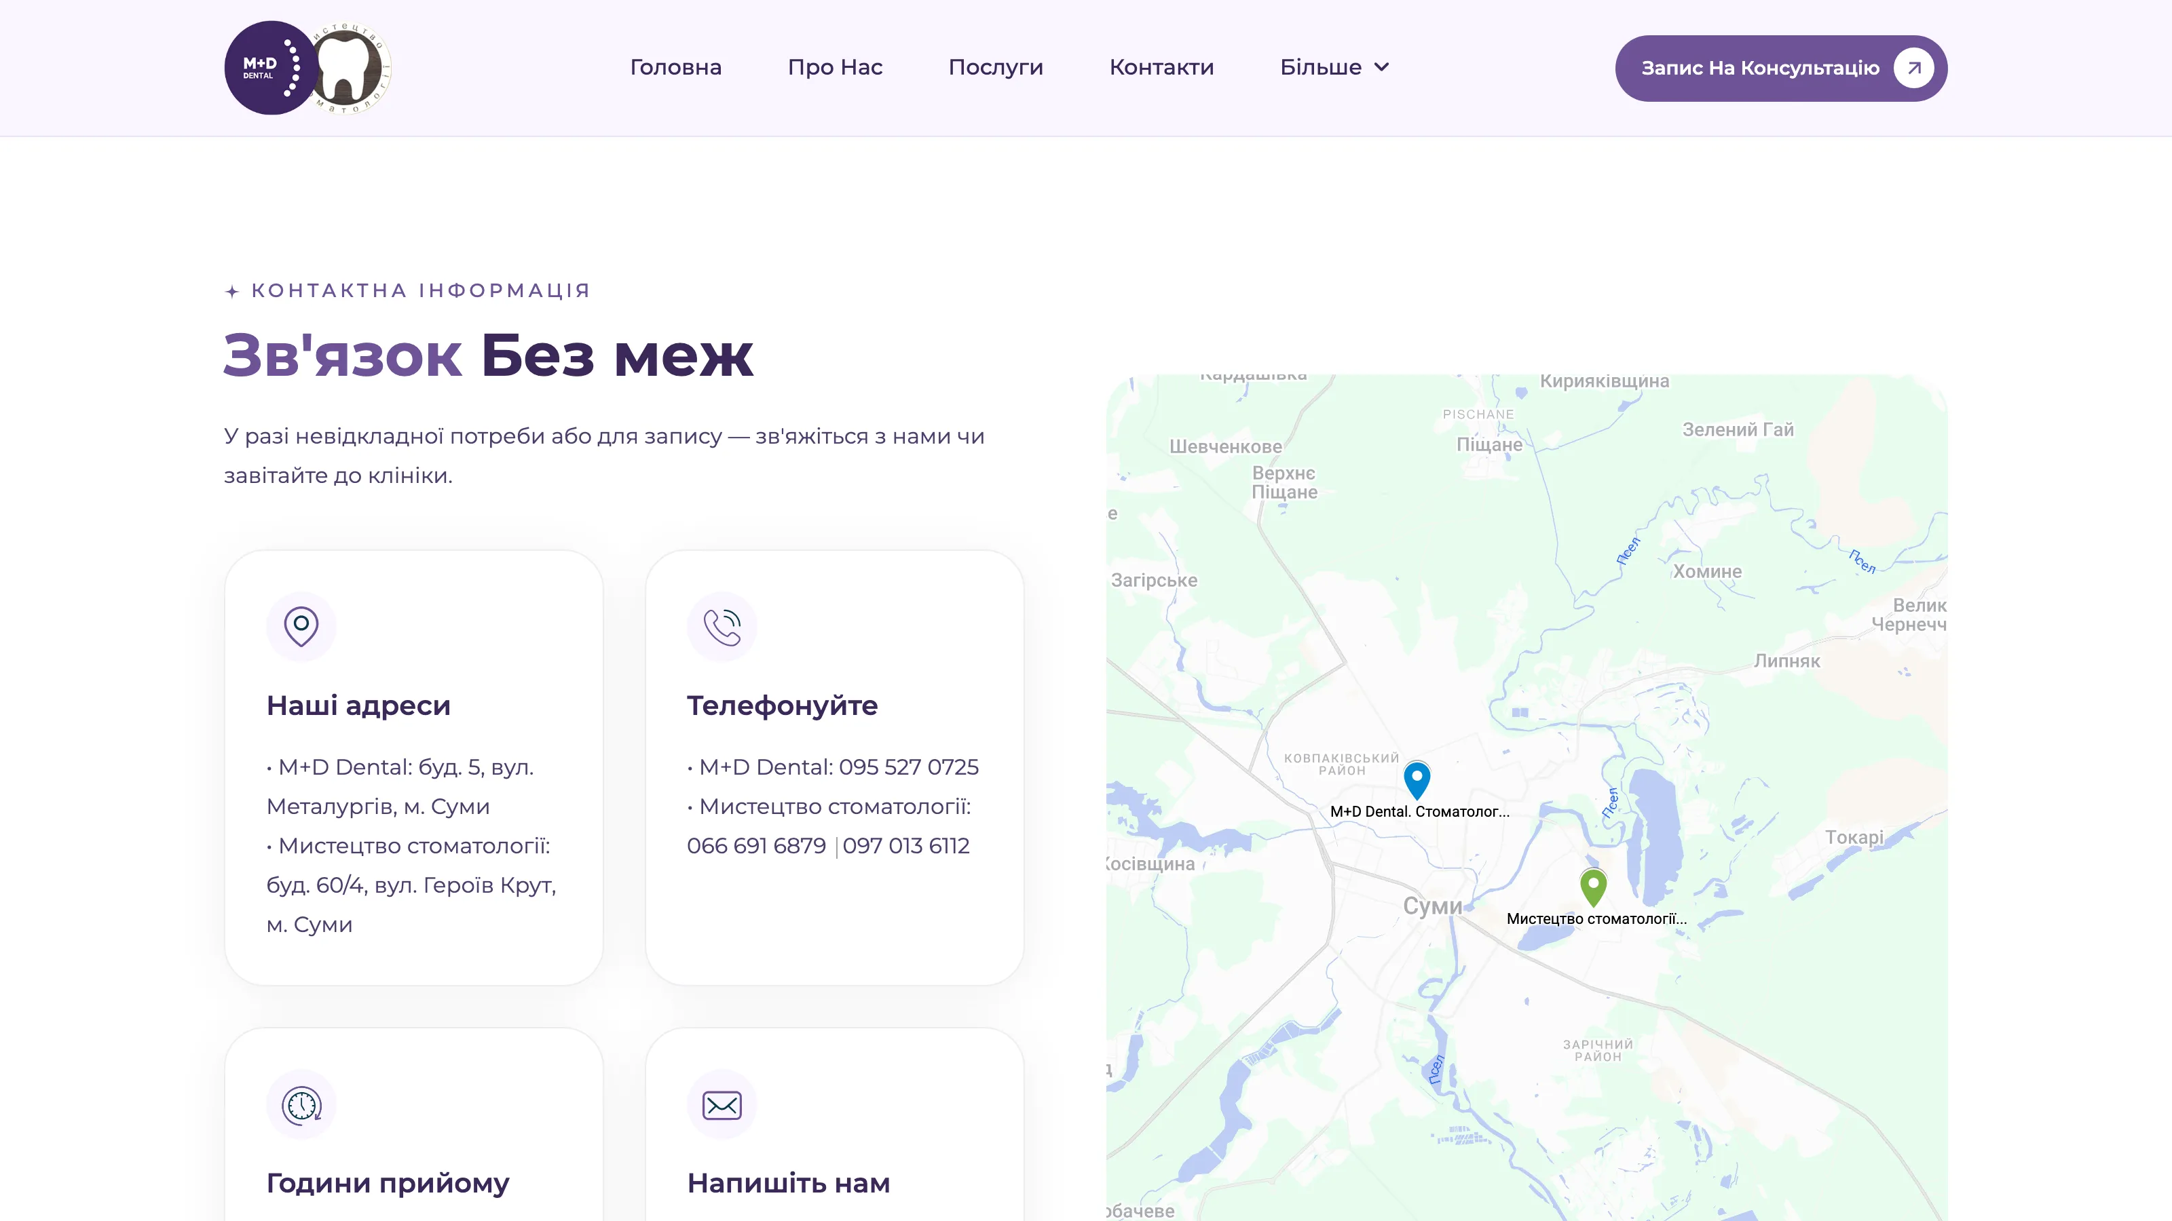Click the phone icon in Телефонуйте card
Viewport: 2172px width, 1221px height.
722,626
